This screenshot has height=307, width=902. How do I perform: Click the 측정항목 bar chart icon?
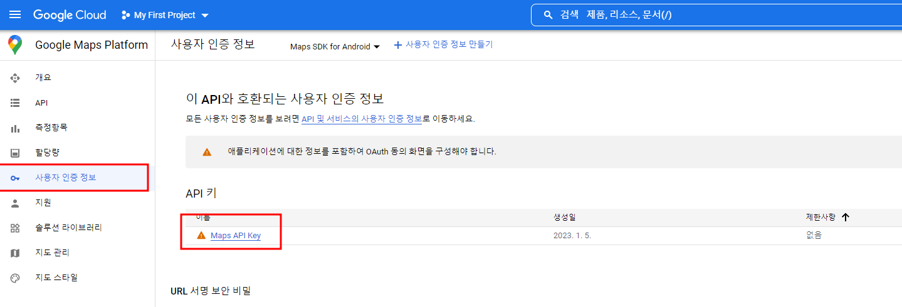click(x=16, y=128)
